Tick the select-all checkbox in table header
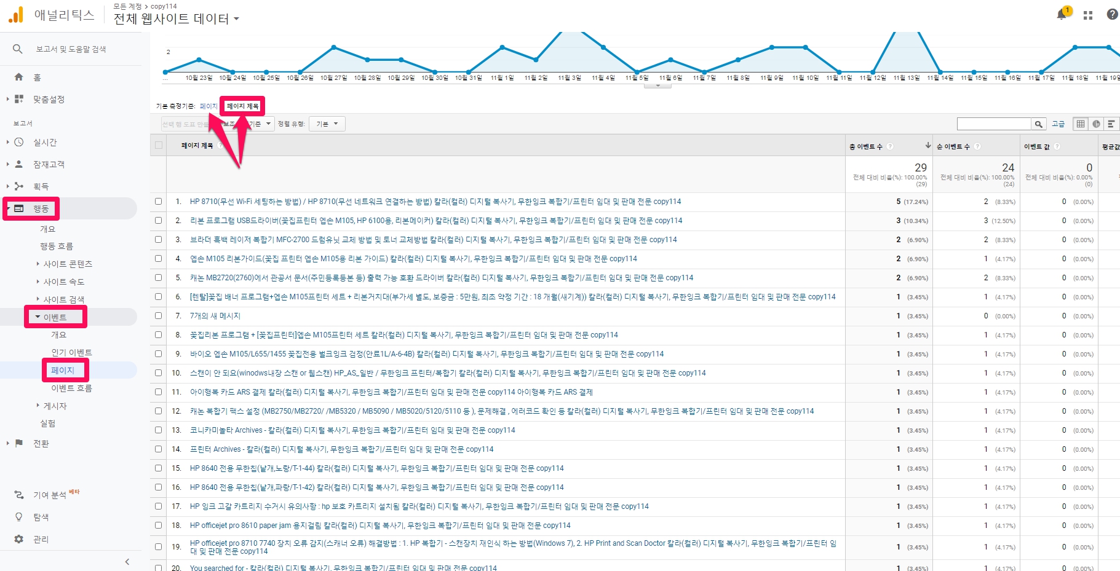 tap(159, 146)
